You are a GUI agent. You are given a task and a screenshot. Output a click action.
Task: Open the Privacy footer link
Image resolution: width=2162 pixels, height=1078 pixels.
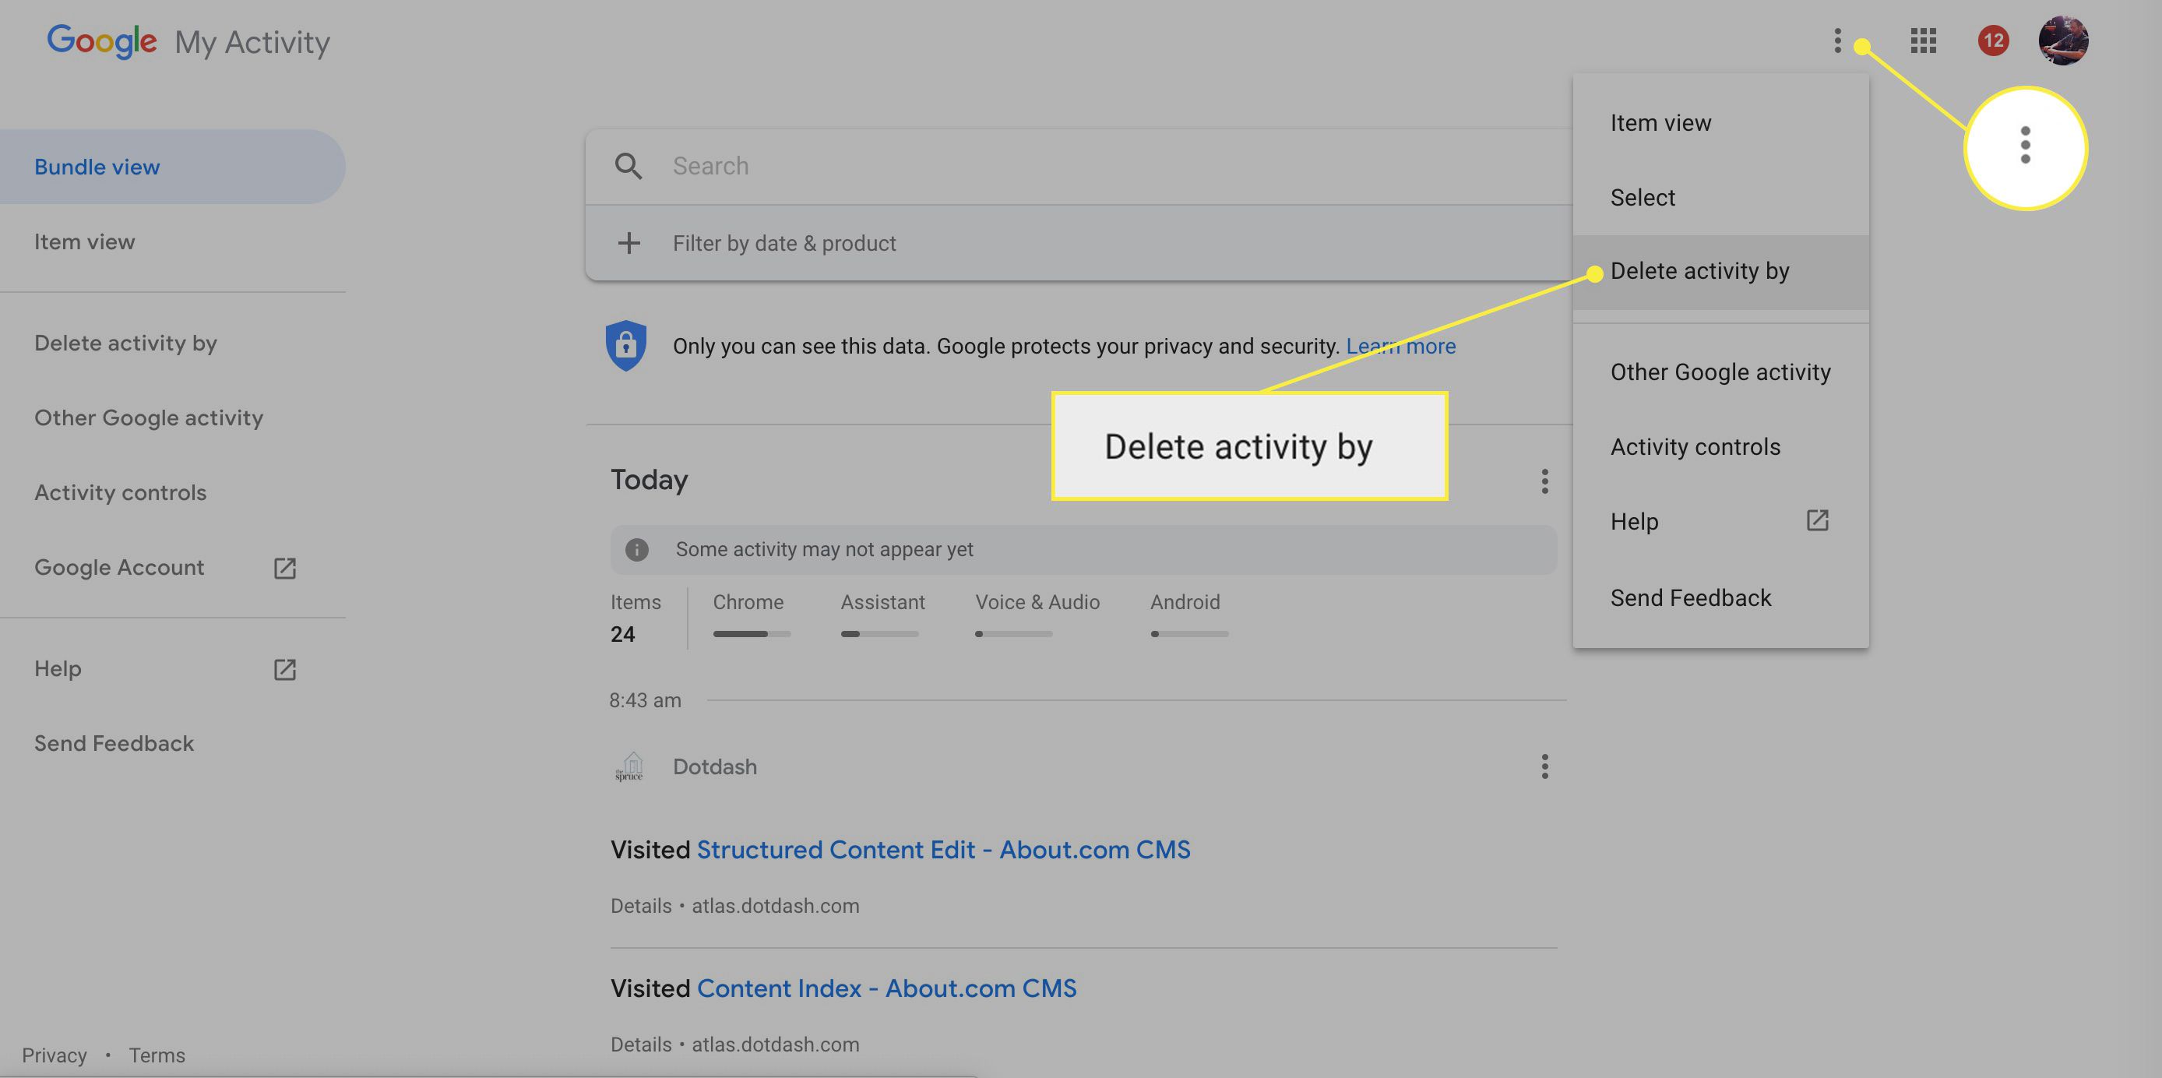point(55,1055)
